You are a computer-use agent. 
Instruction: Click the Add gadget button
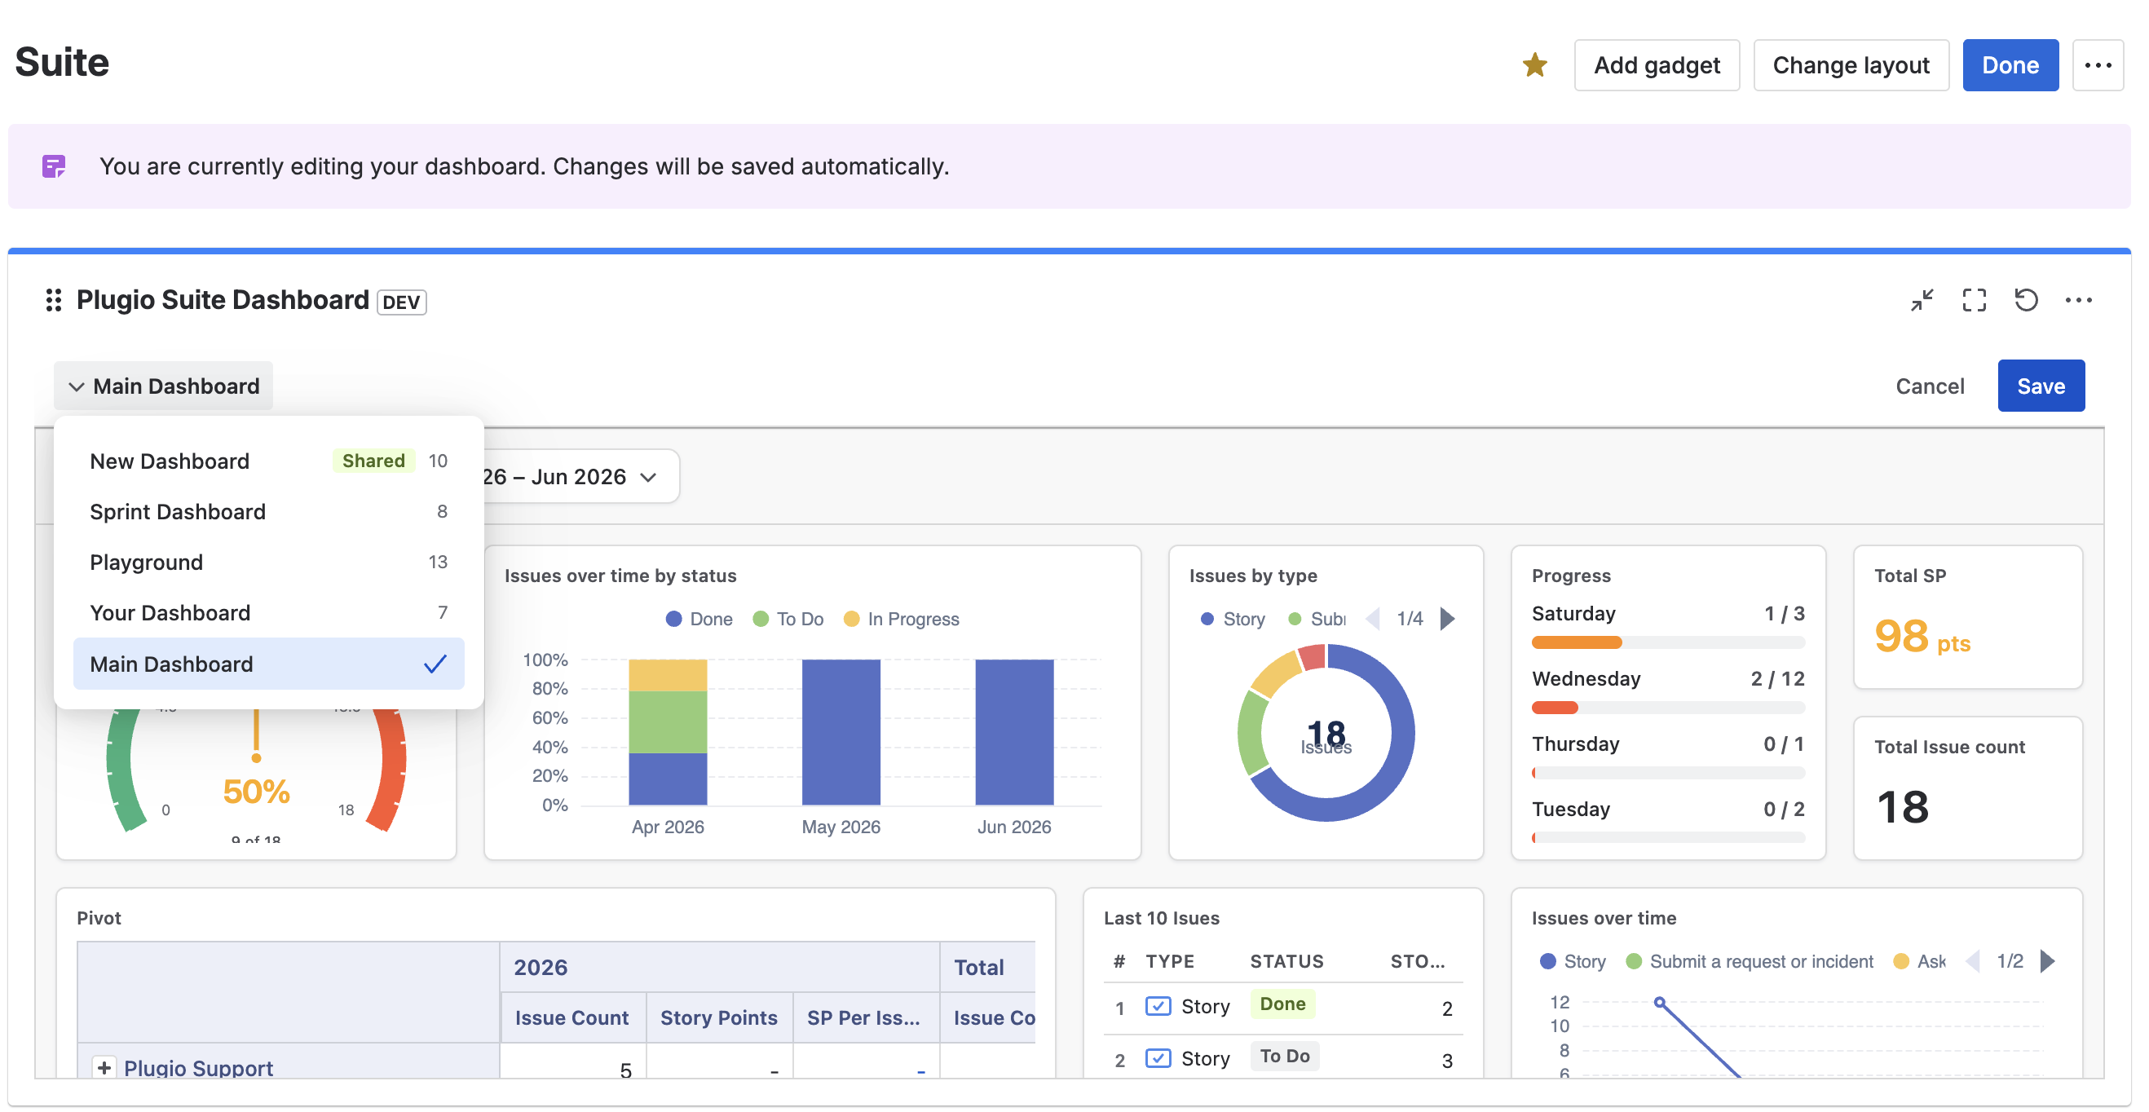click(x=1656, y=65)
